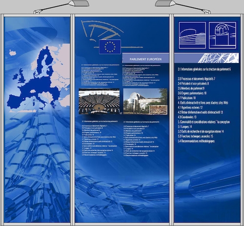Click '3.5 Membres du parlement 9' line
Viewport: 244px width, 226px height.
pyautogui.click(x=191, y=88)
